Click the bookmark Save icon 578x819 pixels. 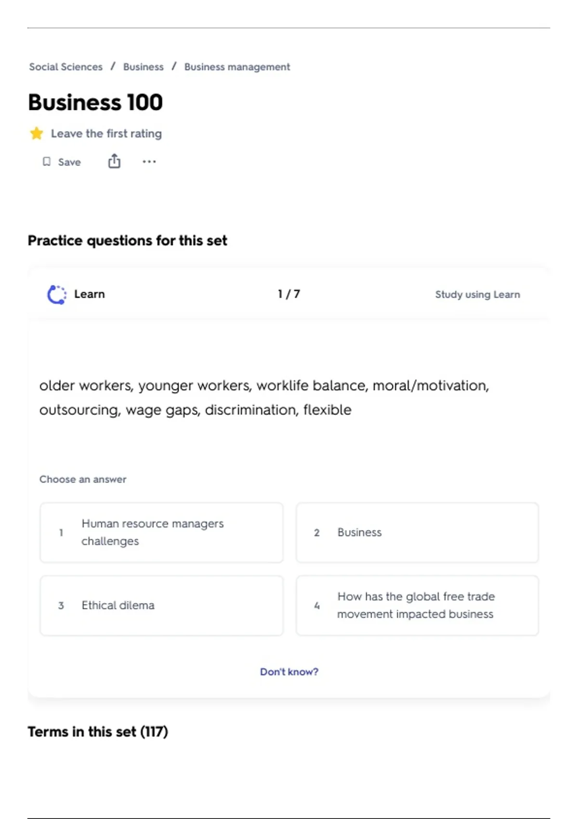tap(47, 162)
